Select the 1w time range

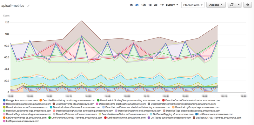tap(162, 5)
